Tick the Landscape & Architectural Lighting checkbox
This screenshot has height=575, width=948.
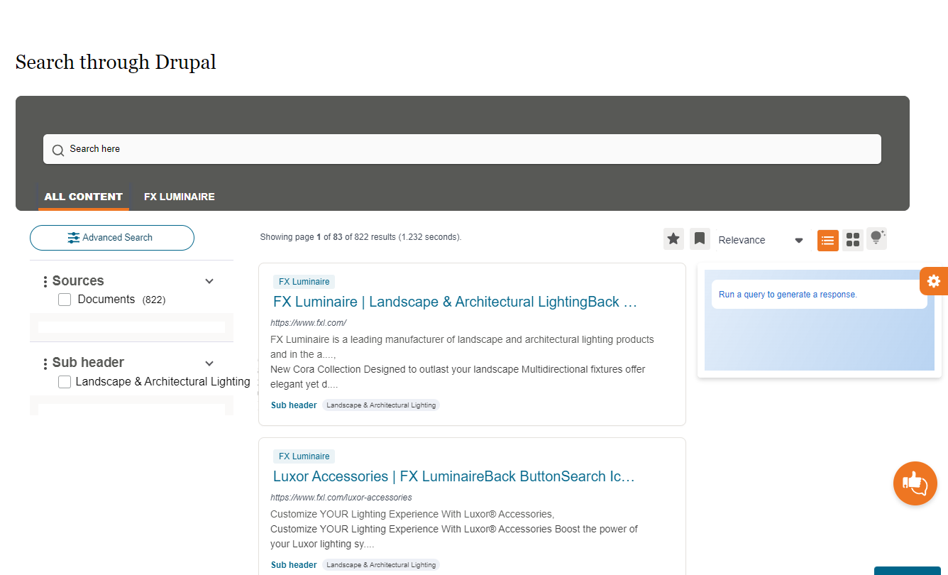click(65, 382)
